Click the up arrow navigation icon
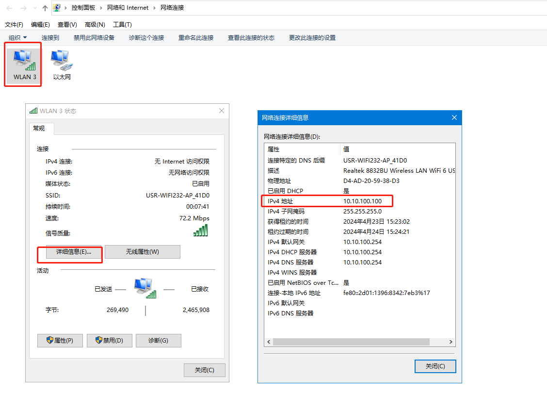Screen dimensions: 547x411 click(45, 8)
